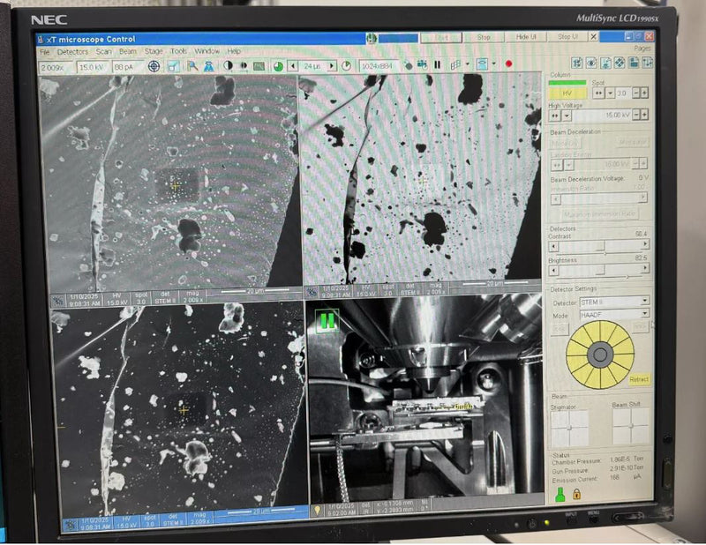Open the Stage menu
The image size is (706, 545).
154,51
